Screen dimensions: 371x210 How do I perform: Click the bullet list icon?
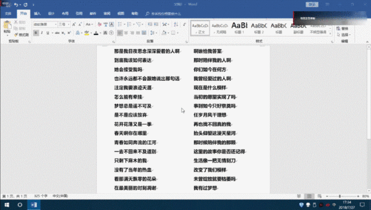(x=120, y=24)
